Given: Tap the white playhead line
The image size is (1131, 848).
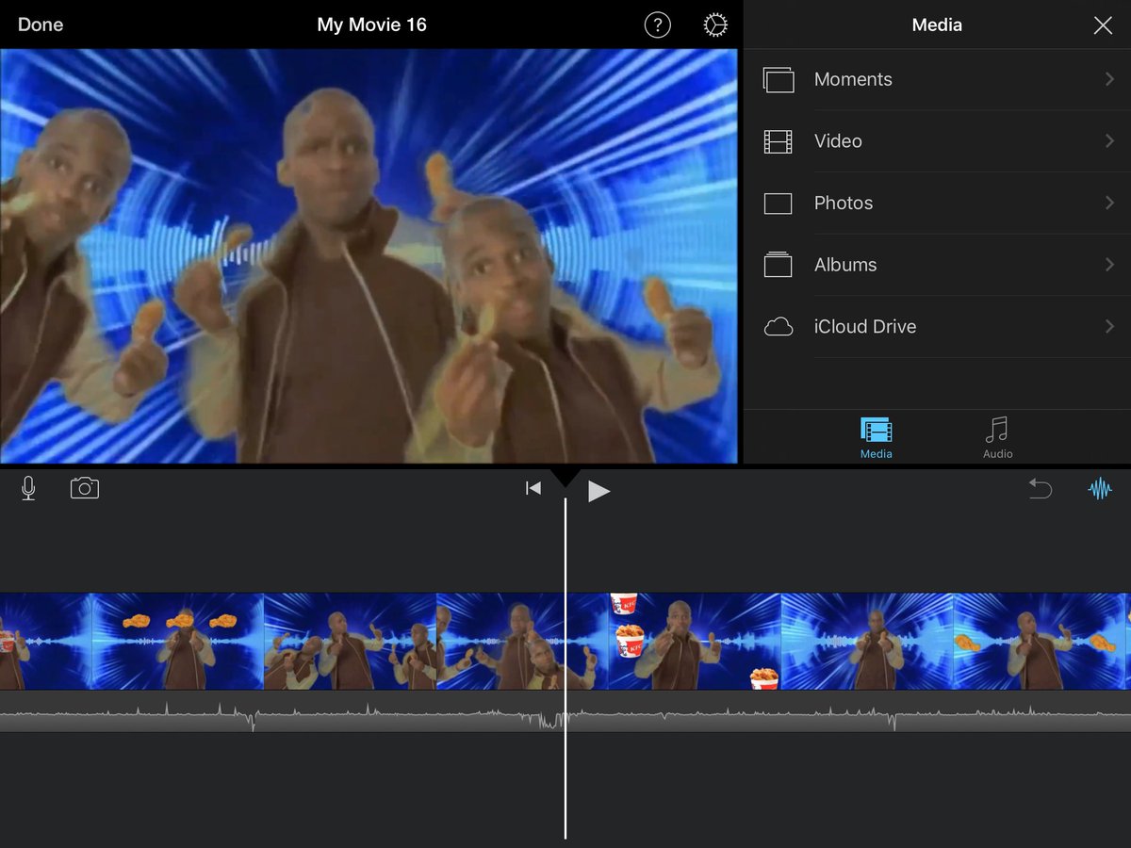Looking at the screenshot, I should pos(565,669).
